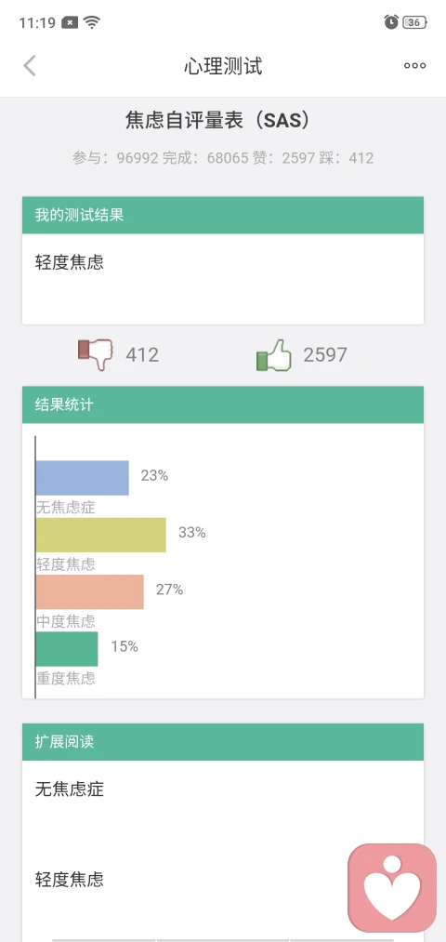Tap the back arrow icon
Screen dimensions: 446x942
pos(30,65)
